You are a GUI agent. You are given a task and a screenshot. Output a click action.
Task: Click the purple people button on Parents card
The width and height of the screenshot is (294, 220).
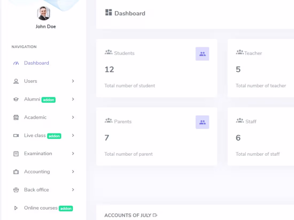202,122
